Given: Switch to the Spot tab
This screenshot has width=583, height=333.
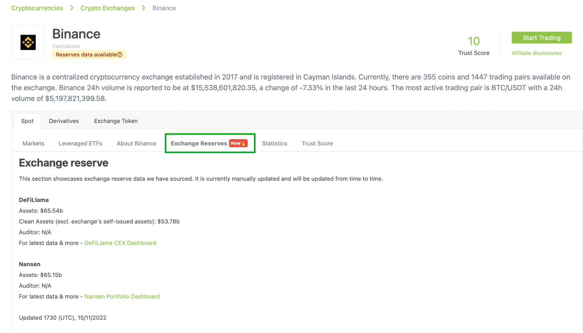Looking at the screenshot, I should (x=27, y=121).
